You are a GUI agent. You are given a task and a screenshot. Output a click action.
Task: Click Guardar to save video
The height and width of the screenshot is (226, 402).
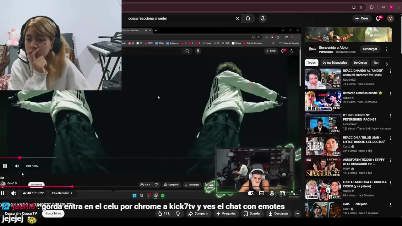pyautogui.click(x=252, y=213)
